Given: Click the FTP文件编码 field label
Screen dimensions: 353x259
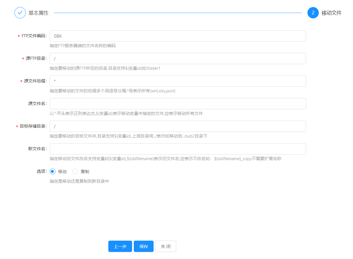Looking at the screenshot, I should (33, 36).
